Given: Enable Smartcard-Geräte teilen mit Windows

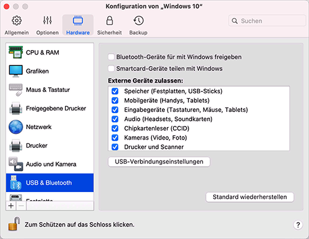Looking at the screenshot, I should [111, 69].
